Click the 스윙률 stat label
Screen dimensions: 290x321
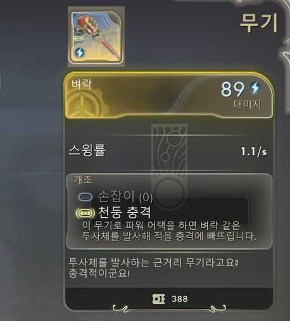pos(87,150)
